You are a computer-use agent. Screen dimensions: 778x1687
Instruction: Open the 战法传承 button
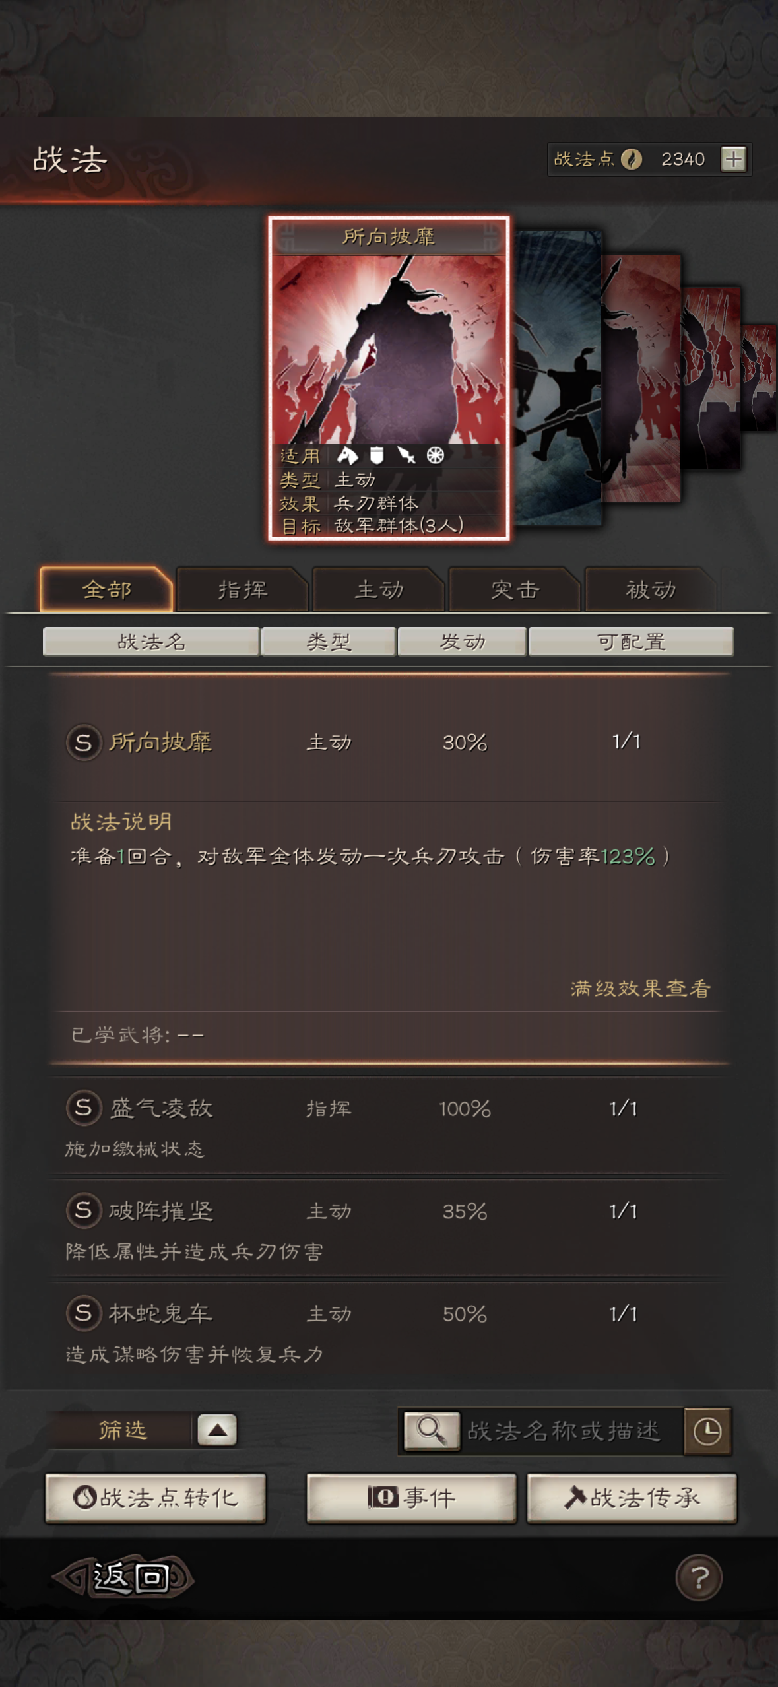click(x=632, y=1498)
